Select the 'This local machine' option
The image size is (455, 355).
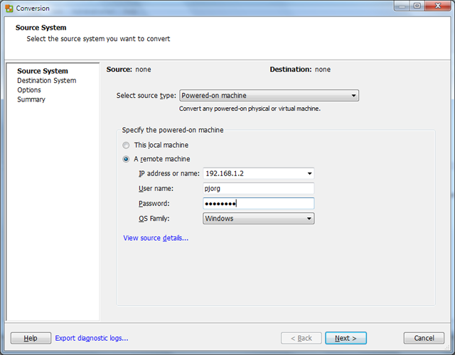[x=127, y=145]
